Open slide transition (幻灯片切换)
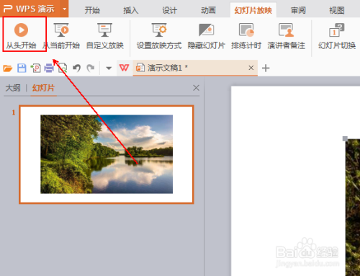 tap(337, 35)
